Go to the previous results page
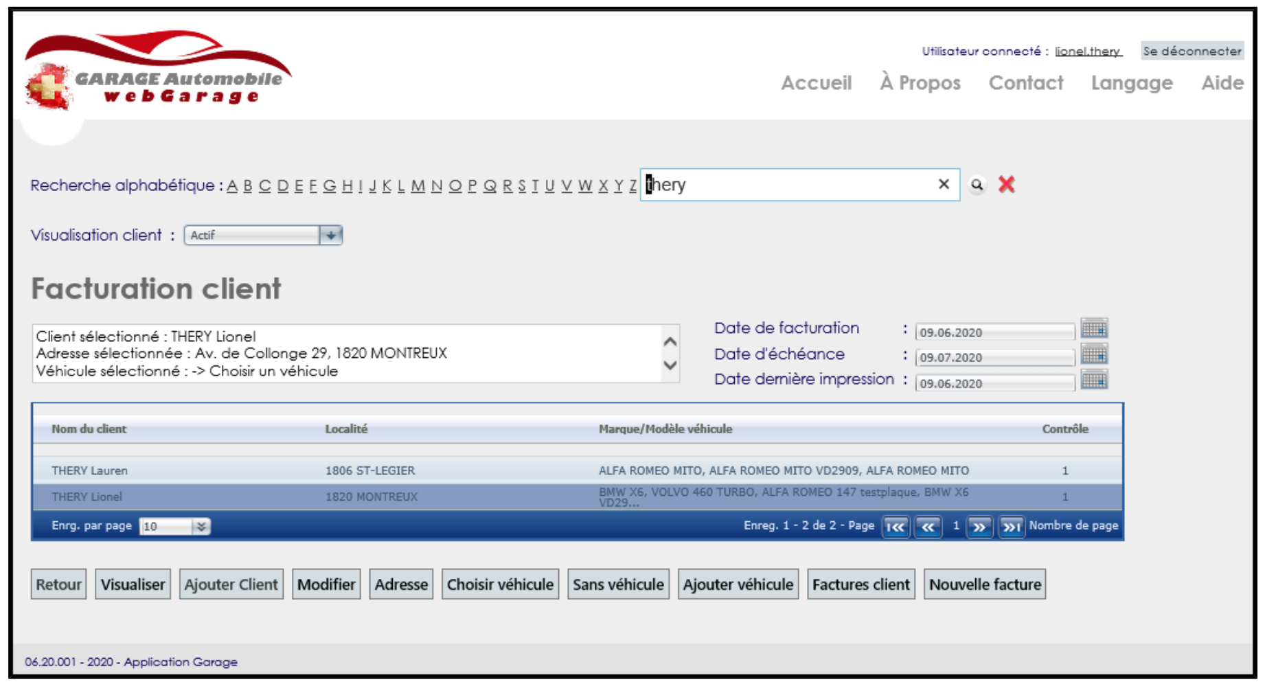1265x684 pixels. 928,527
